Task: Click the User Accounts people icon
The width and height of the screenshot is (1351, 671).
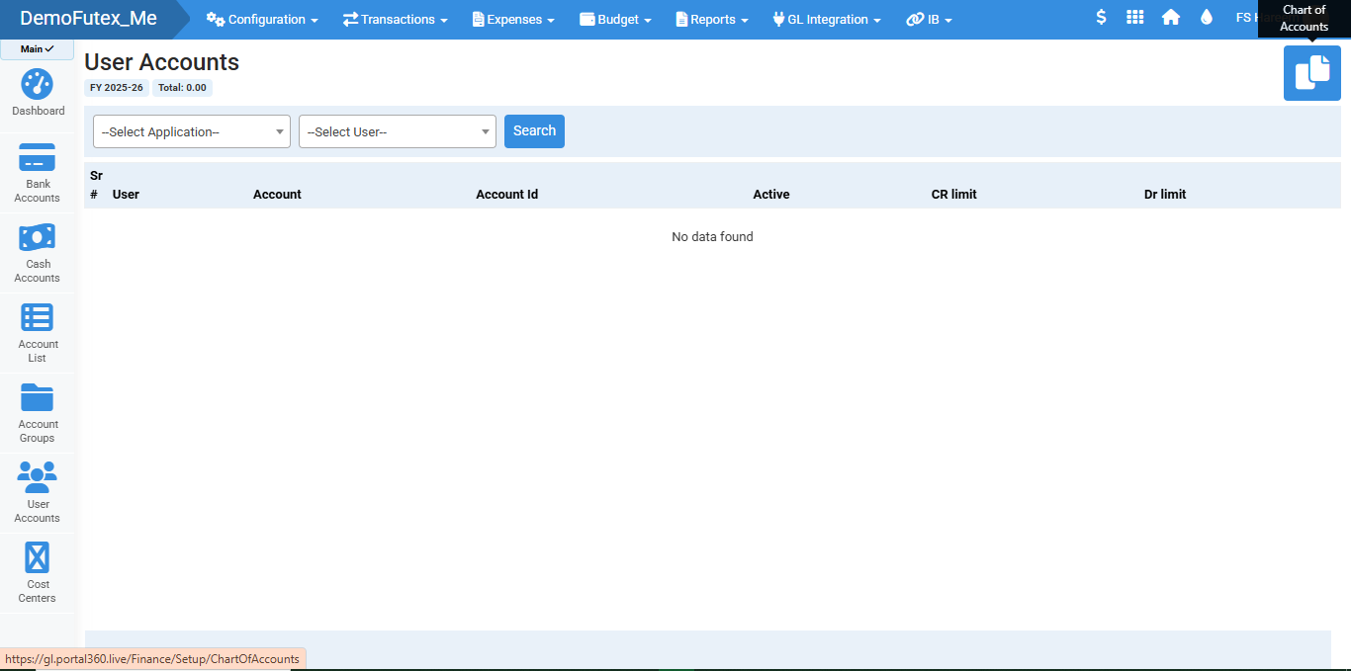Action: (x=38, y=478)
